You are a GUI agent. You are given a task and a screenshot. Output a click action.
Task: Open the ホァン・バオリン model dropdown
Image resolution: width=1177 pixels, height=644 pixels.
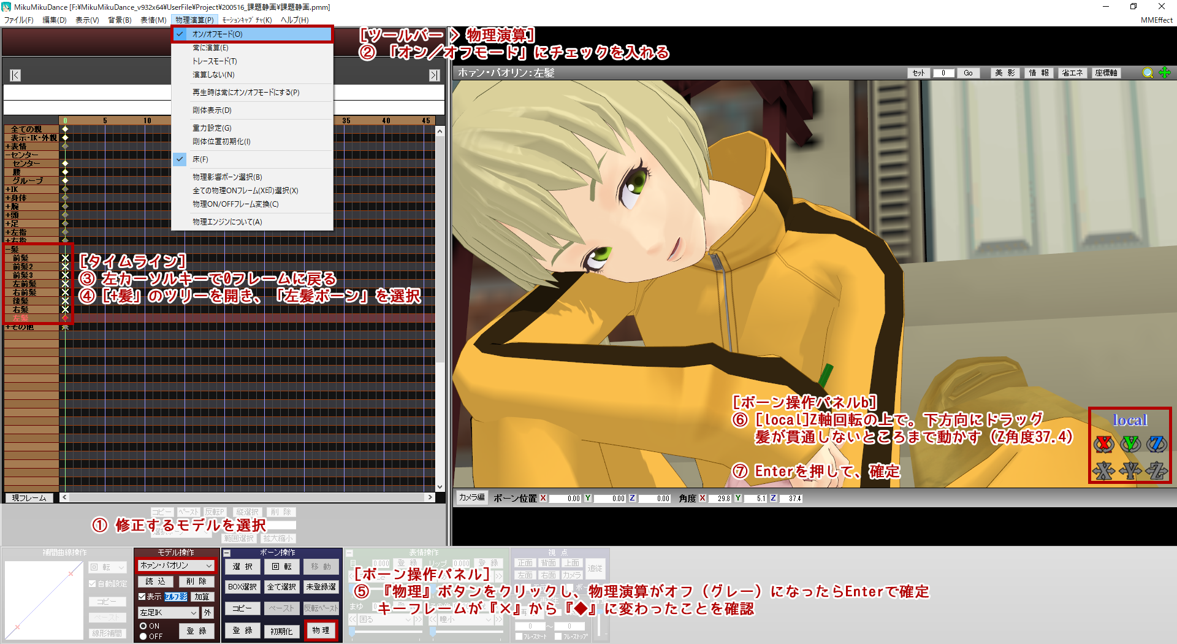tap(176, 565)
